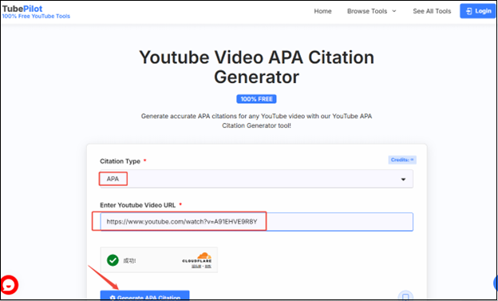Viewport: 498px width, 301px height.
Task: Open the red chat support bubble
Action: 10,285
